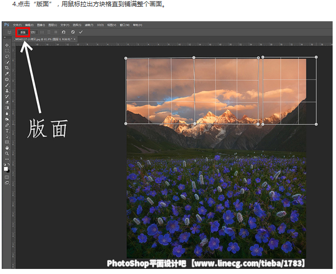The image size is (336, 274).
Task: Select the Spot Healing Brush tool
Action: [x=7, y=79]
